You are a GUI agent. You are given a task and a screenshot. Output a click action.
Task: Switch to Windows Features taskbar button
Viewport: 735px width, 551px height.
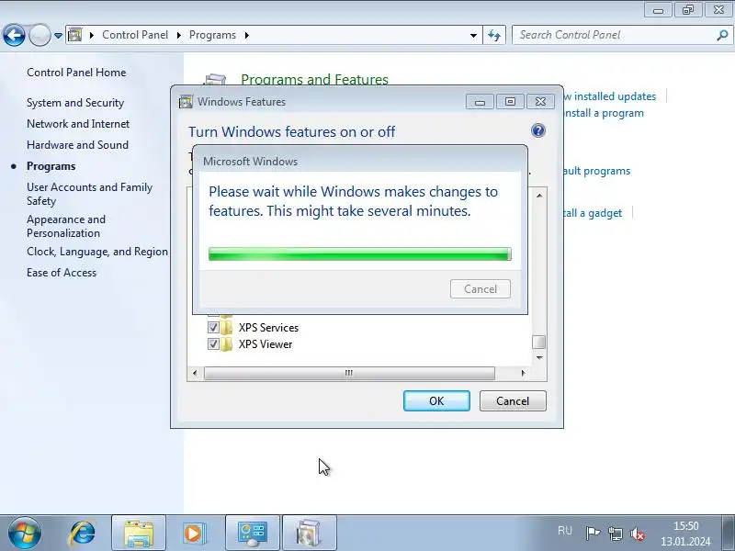tap(310, 533)
